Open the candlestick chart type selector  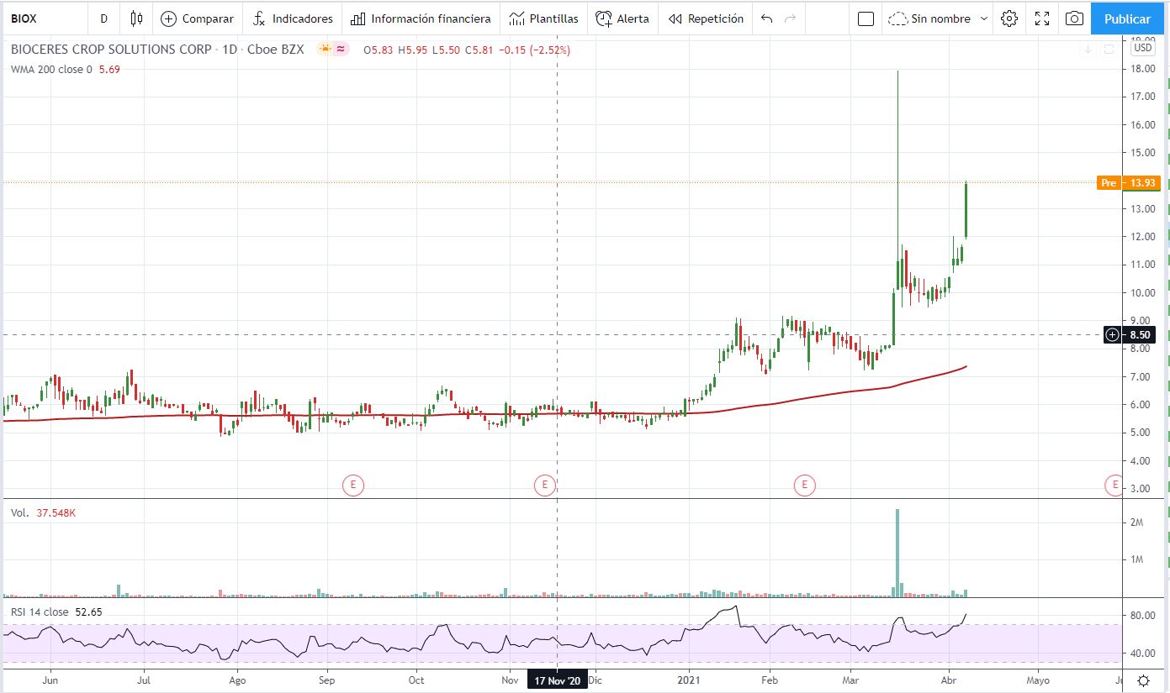coord(137,18)
